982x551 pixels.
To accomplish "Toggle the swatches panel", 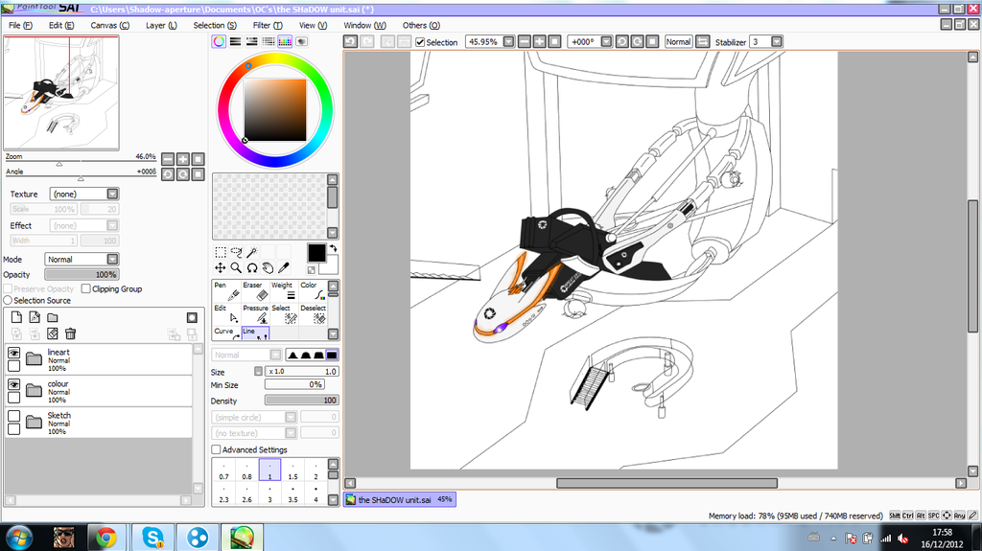I will [x=285, y=41].
